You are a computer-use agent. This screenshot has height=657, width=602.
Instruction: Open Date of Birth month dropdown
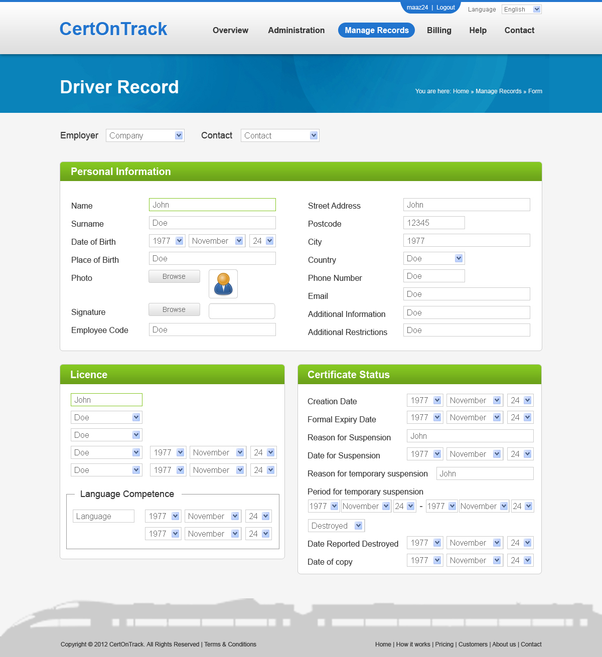[217, 241]
